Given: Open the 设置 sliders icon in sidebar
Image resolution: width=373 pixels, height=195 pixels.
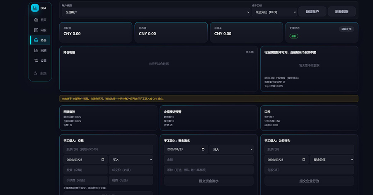Looking at the screenshot, I should [x=36, y=60].
